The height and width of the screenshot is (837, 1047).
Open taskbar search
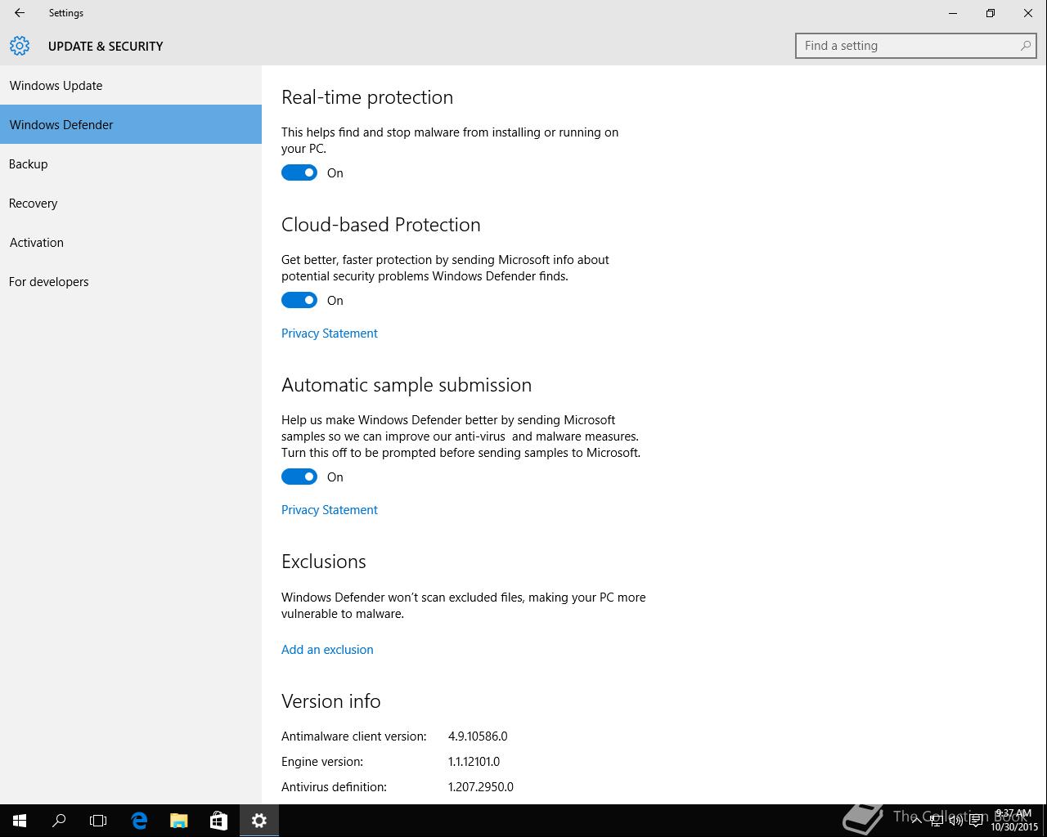coord(59,821)
